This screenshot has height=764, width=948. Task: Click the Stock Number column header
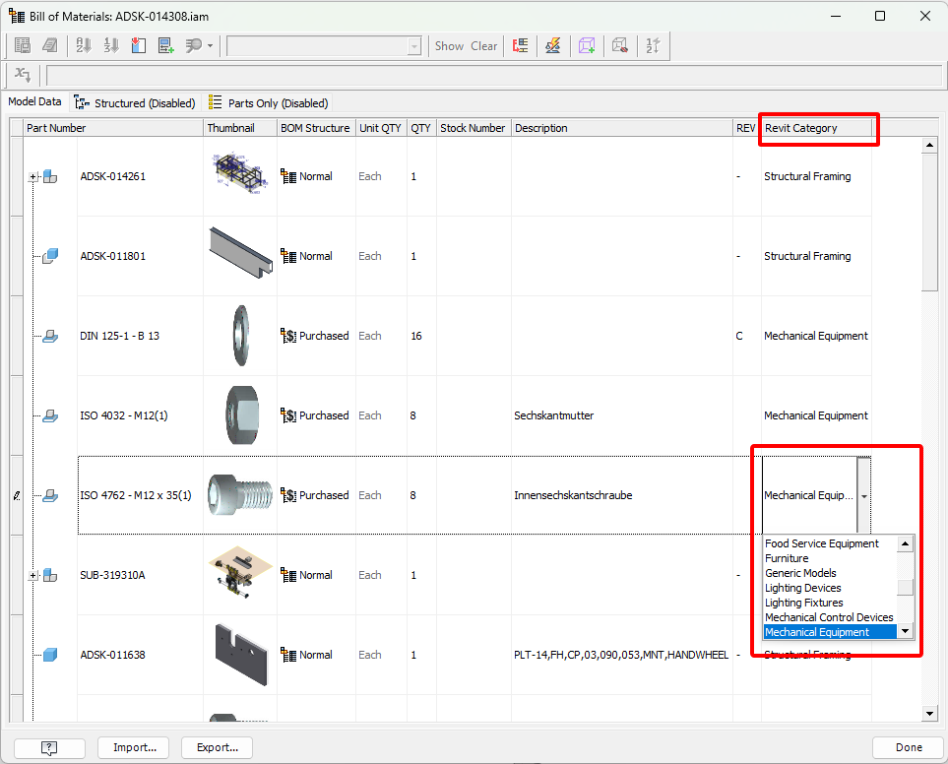[474, 128]
